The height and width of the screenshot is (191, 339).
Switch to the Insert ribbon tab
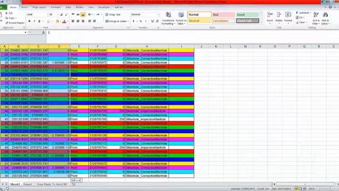pos(24,7)
